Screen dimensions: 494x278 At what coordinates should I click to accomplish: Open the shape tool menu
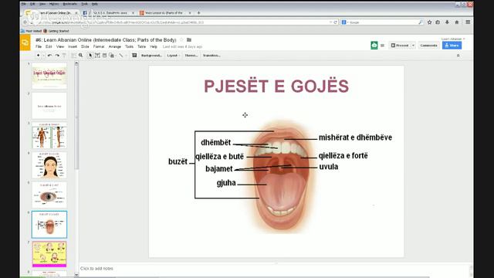(x=111, y=56)
